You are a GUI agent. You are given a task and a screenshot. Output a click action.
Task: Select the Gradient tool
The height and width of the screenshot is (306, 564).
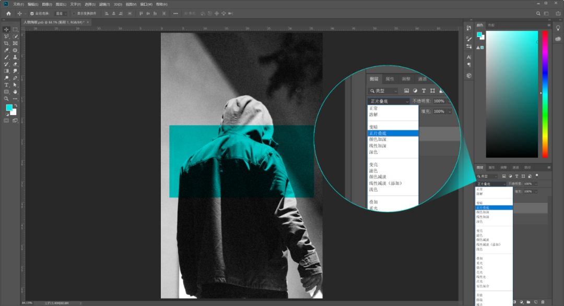tap(7, 71)
